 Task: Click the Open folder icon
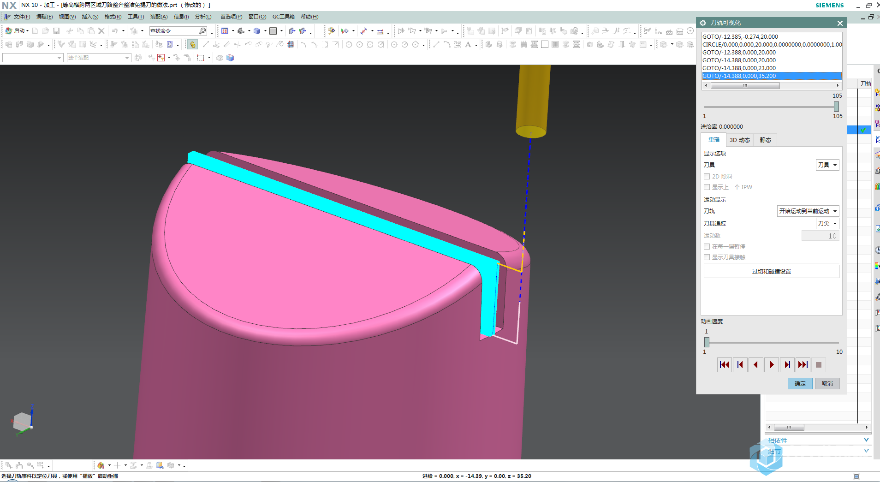(x=45, y=31)
